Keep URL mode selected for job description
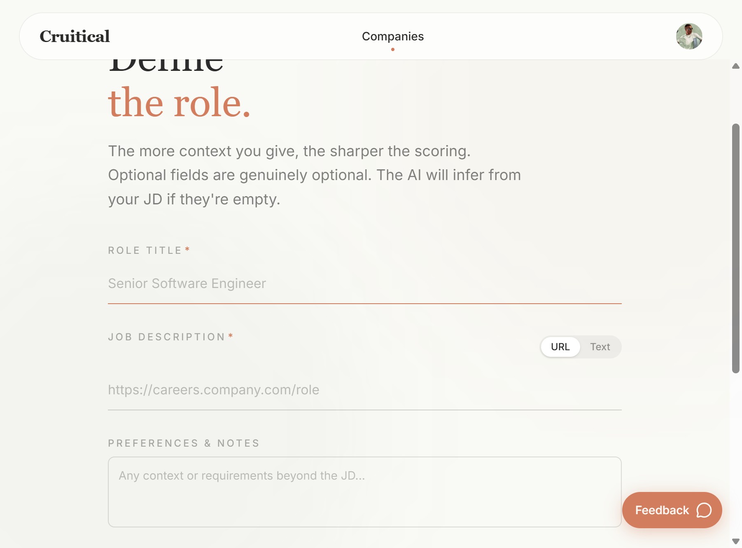Screen dimensions: 742x548 coord(561,347)
